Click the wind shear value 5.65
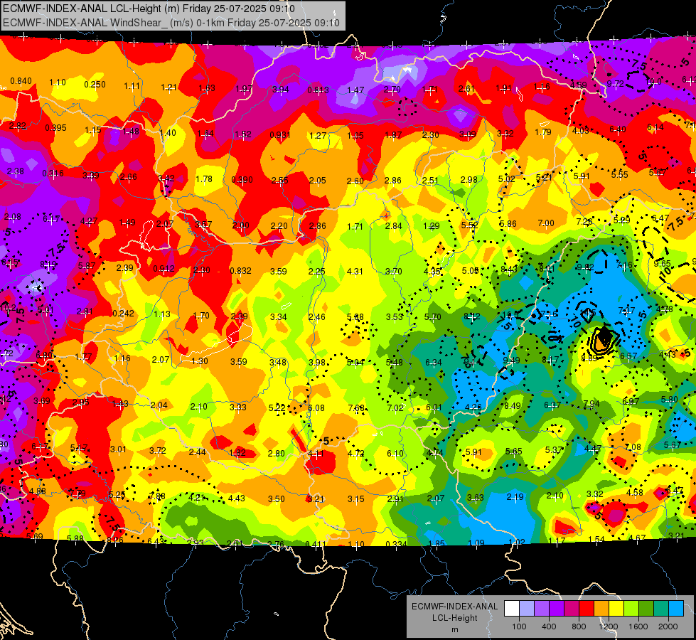The height and width of the screenshot is (640, 696). [x=514, y=452]
